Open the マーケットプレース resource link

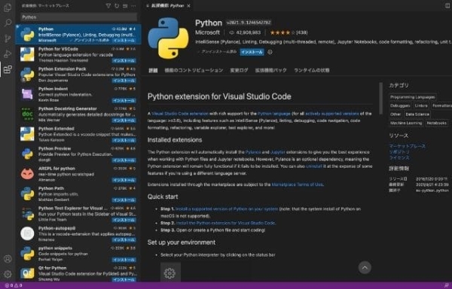pos(407,146)
